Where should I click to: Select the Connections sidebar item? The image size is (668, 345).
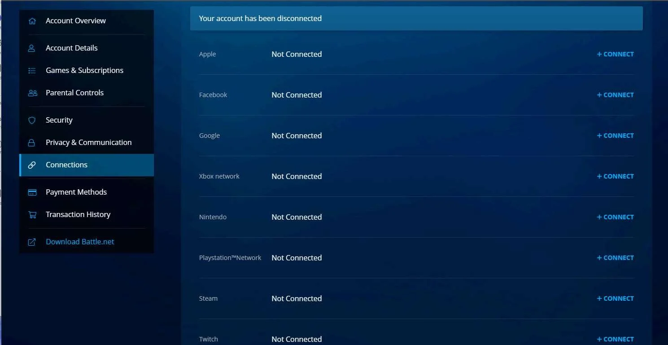87,165
